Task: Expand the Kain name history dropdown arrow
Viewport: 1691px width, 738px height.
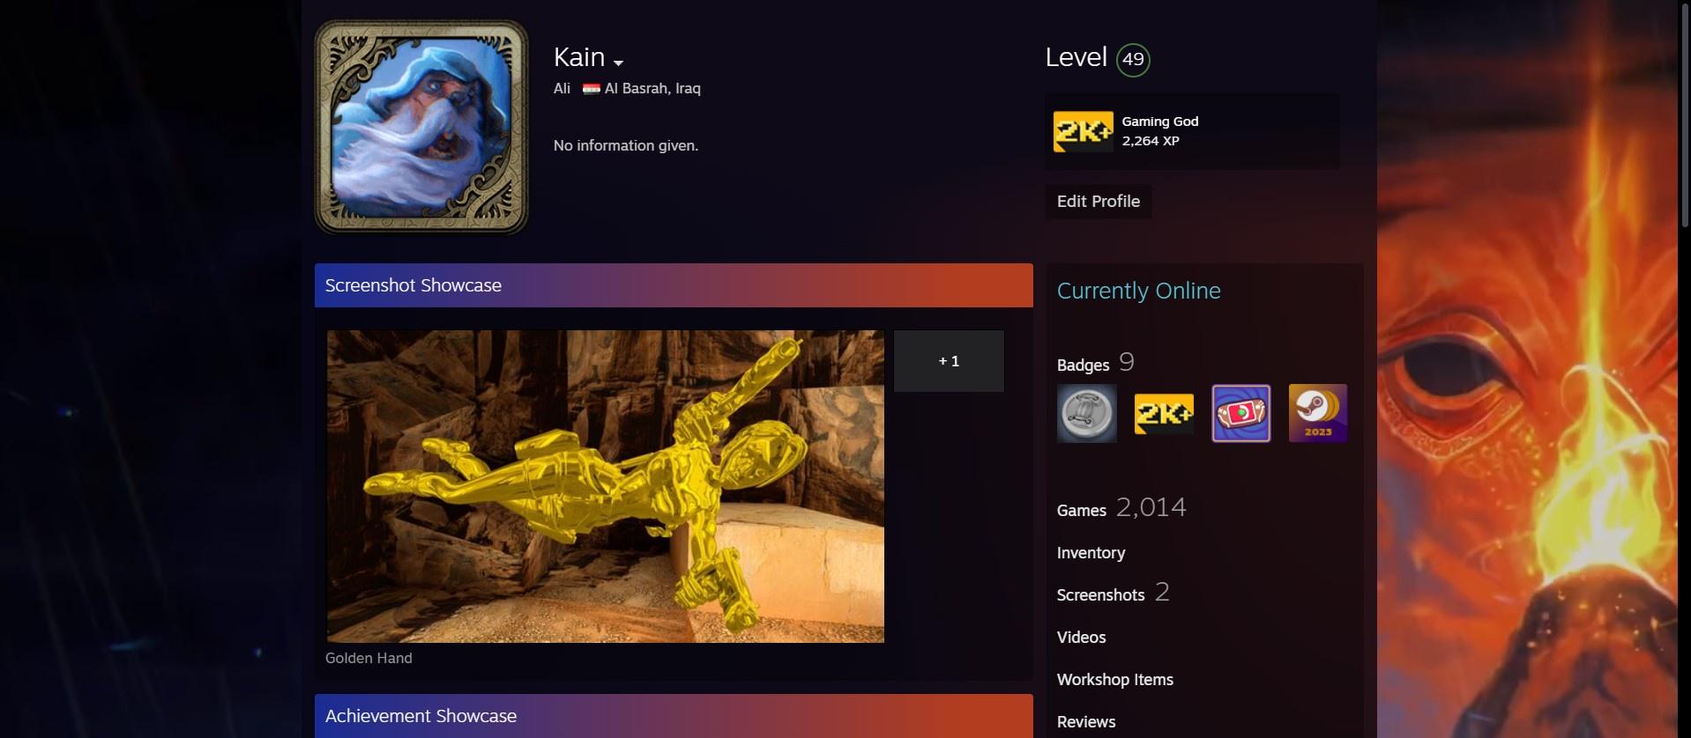Action: pos(618,63)
